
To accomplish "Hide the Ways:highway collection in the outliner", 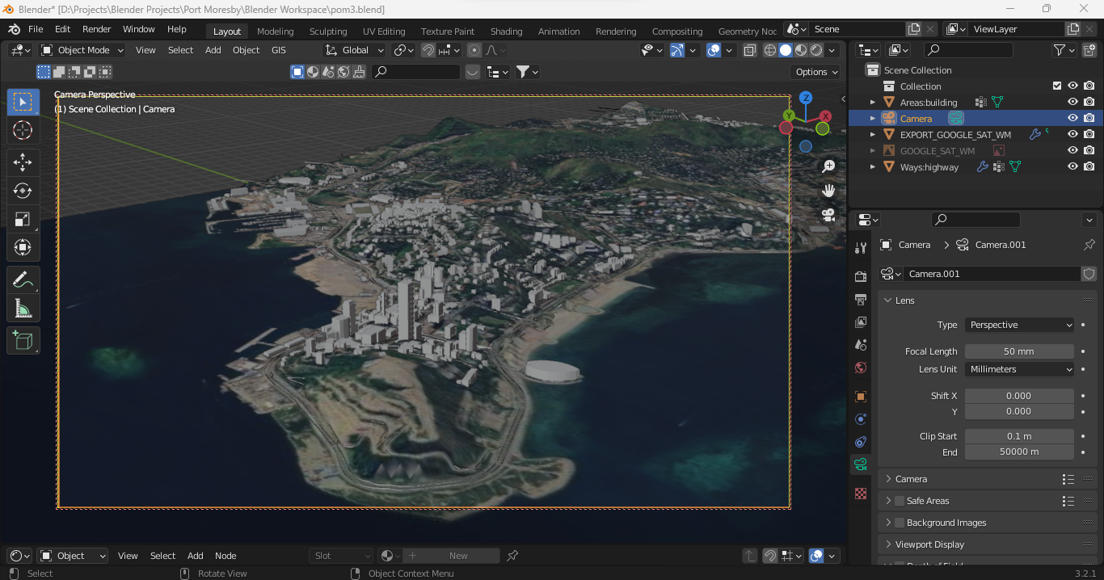I will point(1072,167).
